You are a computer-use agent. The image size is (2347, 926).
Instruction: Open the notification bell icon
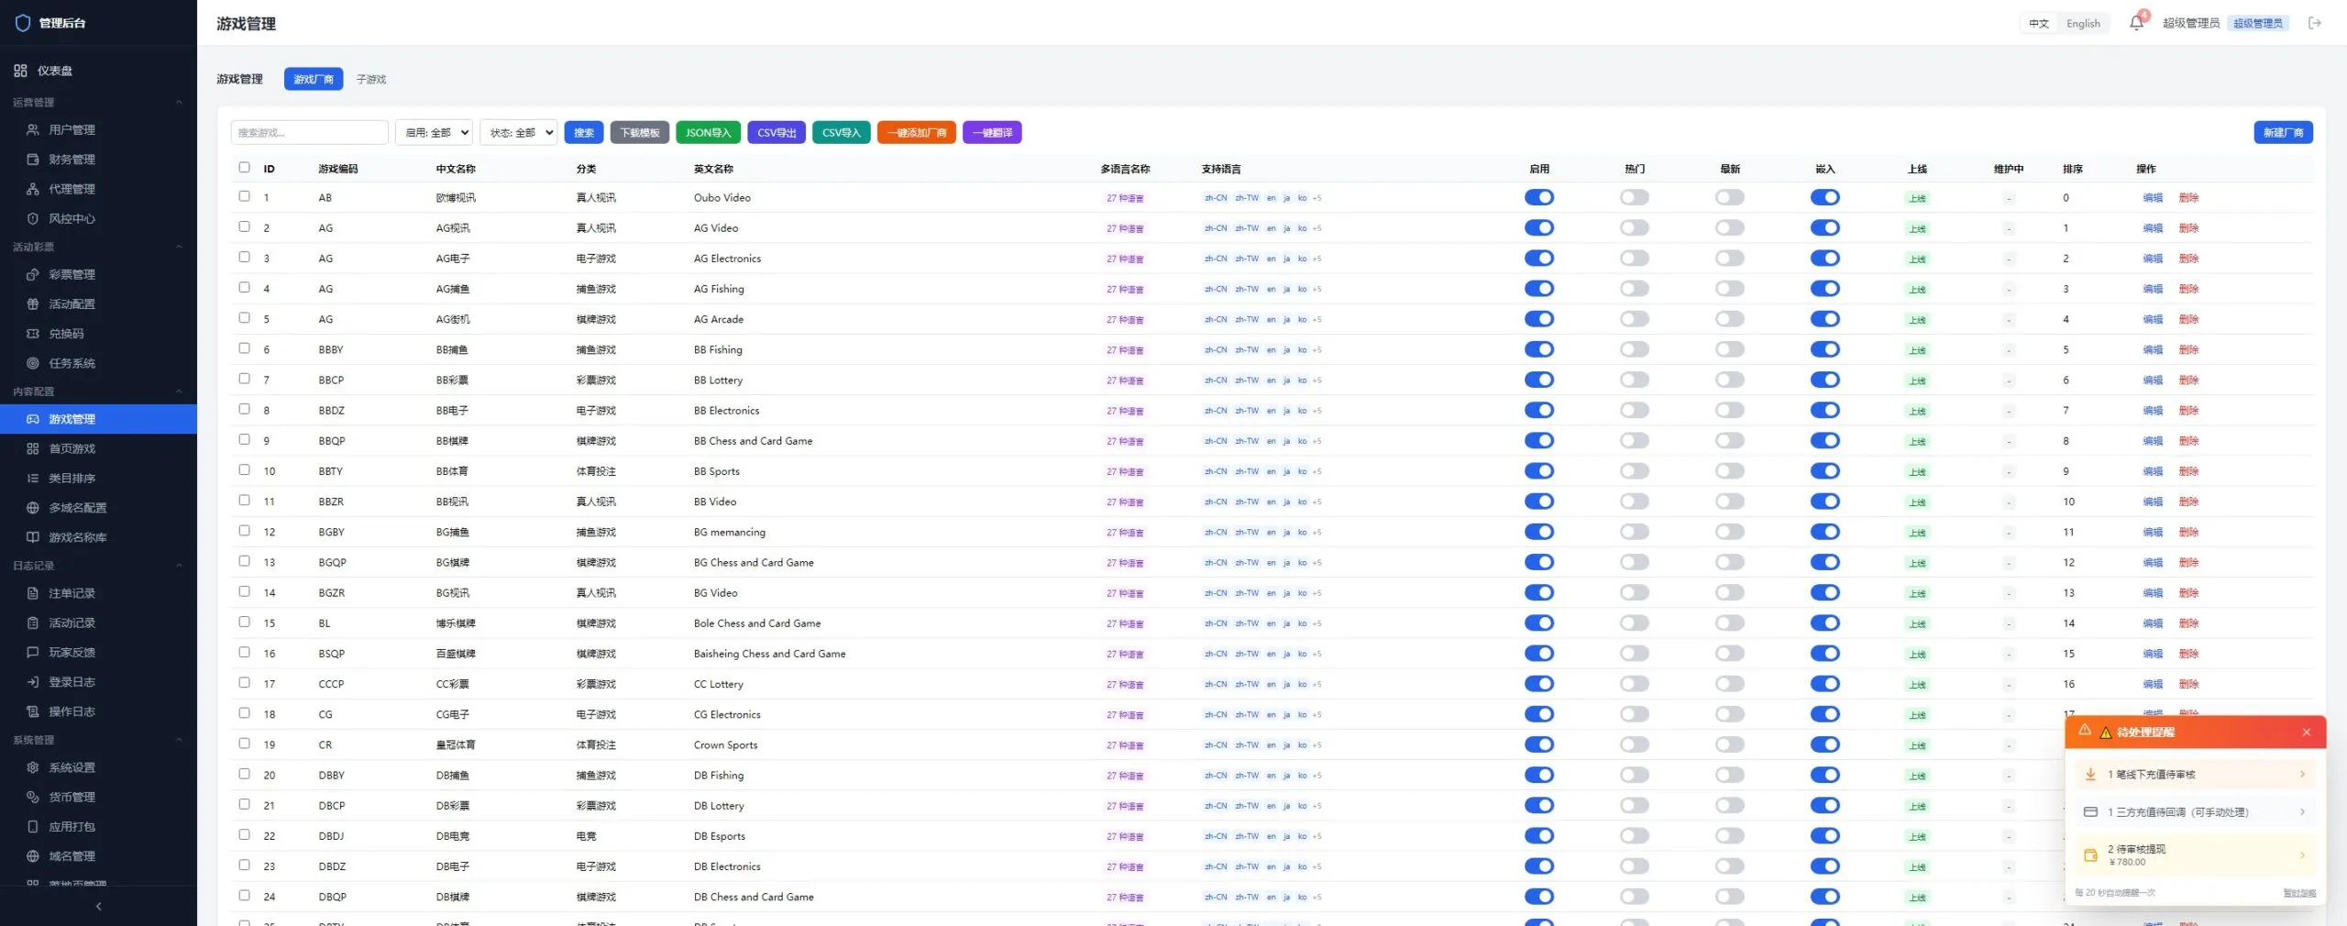tap(2136, 23)
